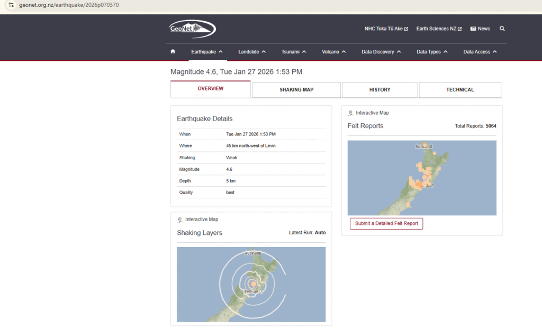Image resolution: width=542 pixels, height=328 pixels.
Task: Click the Felt Reports interactive map pin icon
Action: [351, 113]
